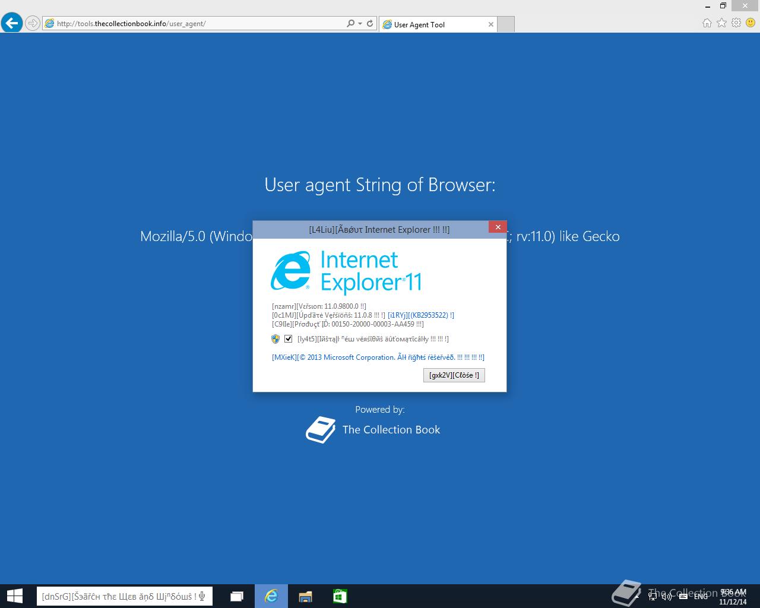Viewport: 760px width, 608px height.
Task: Open the Store icon on the taskbar
Action: pos(340,596)
